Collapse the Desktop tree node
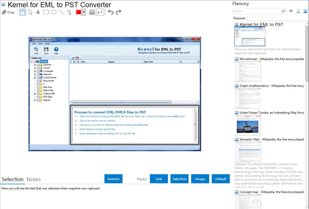The width and height of the screenshot is (309, 209). coord(31,62)
